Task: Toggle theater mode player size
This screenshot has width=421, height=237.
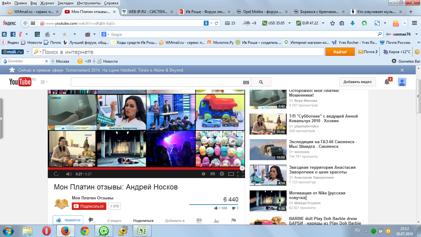Action: coord(231,174)
